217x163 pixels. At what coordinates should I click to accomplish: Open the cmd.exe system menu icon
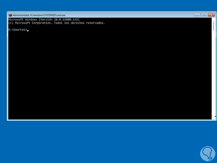(10, 15)
